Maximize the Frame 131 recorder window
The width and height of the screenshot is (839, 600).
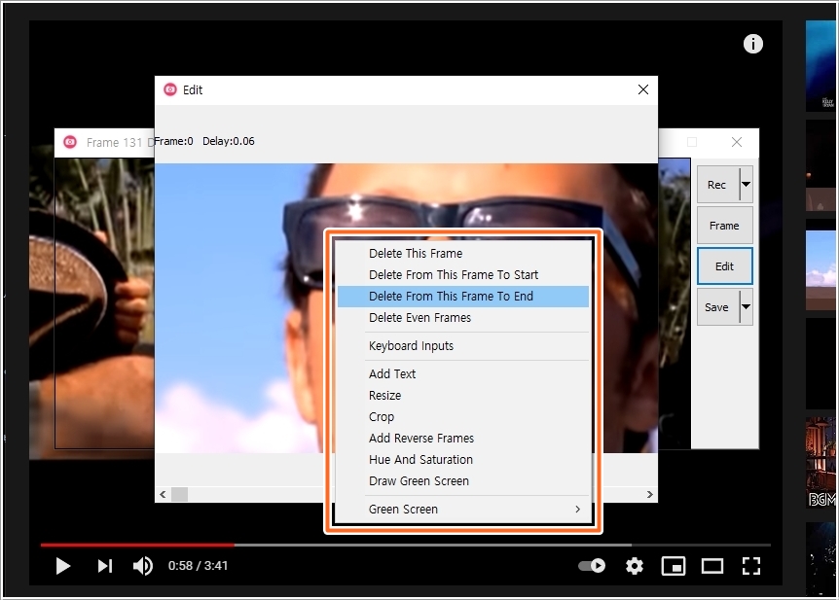(692, 142)
